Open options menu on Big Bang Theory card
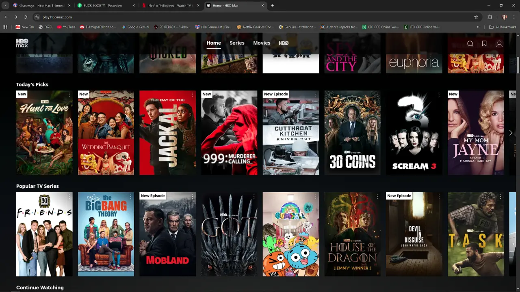Screen dimensions: 520x292 pos(131,196)
